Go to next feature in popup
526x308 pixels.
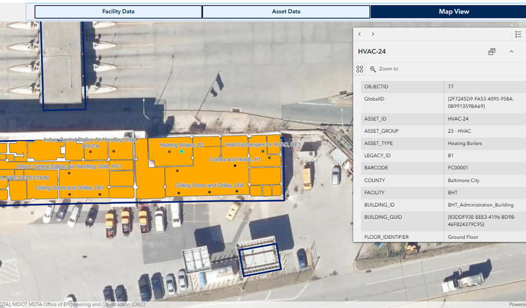pyautogui.click(x=373, y=34)
